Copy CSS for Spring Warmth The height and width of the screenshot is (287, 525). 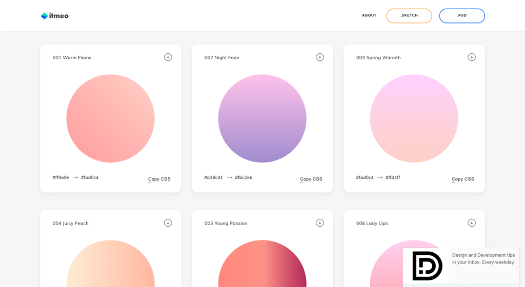point(463,179)
